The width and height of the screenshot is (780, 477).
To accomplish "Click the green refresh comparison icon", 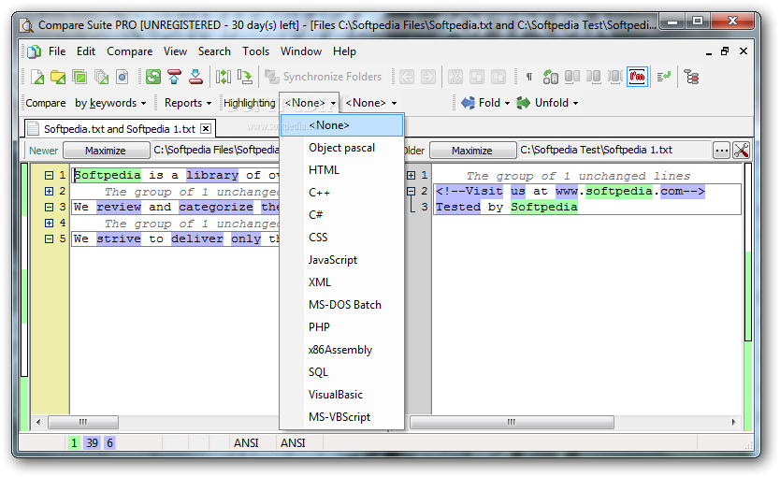I will click(x=153, y=77).
